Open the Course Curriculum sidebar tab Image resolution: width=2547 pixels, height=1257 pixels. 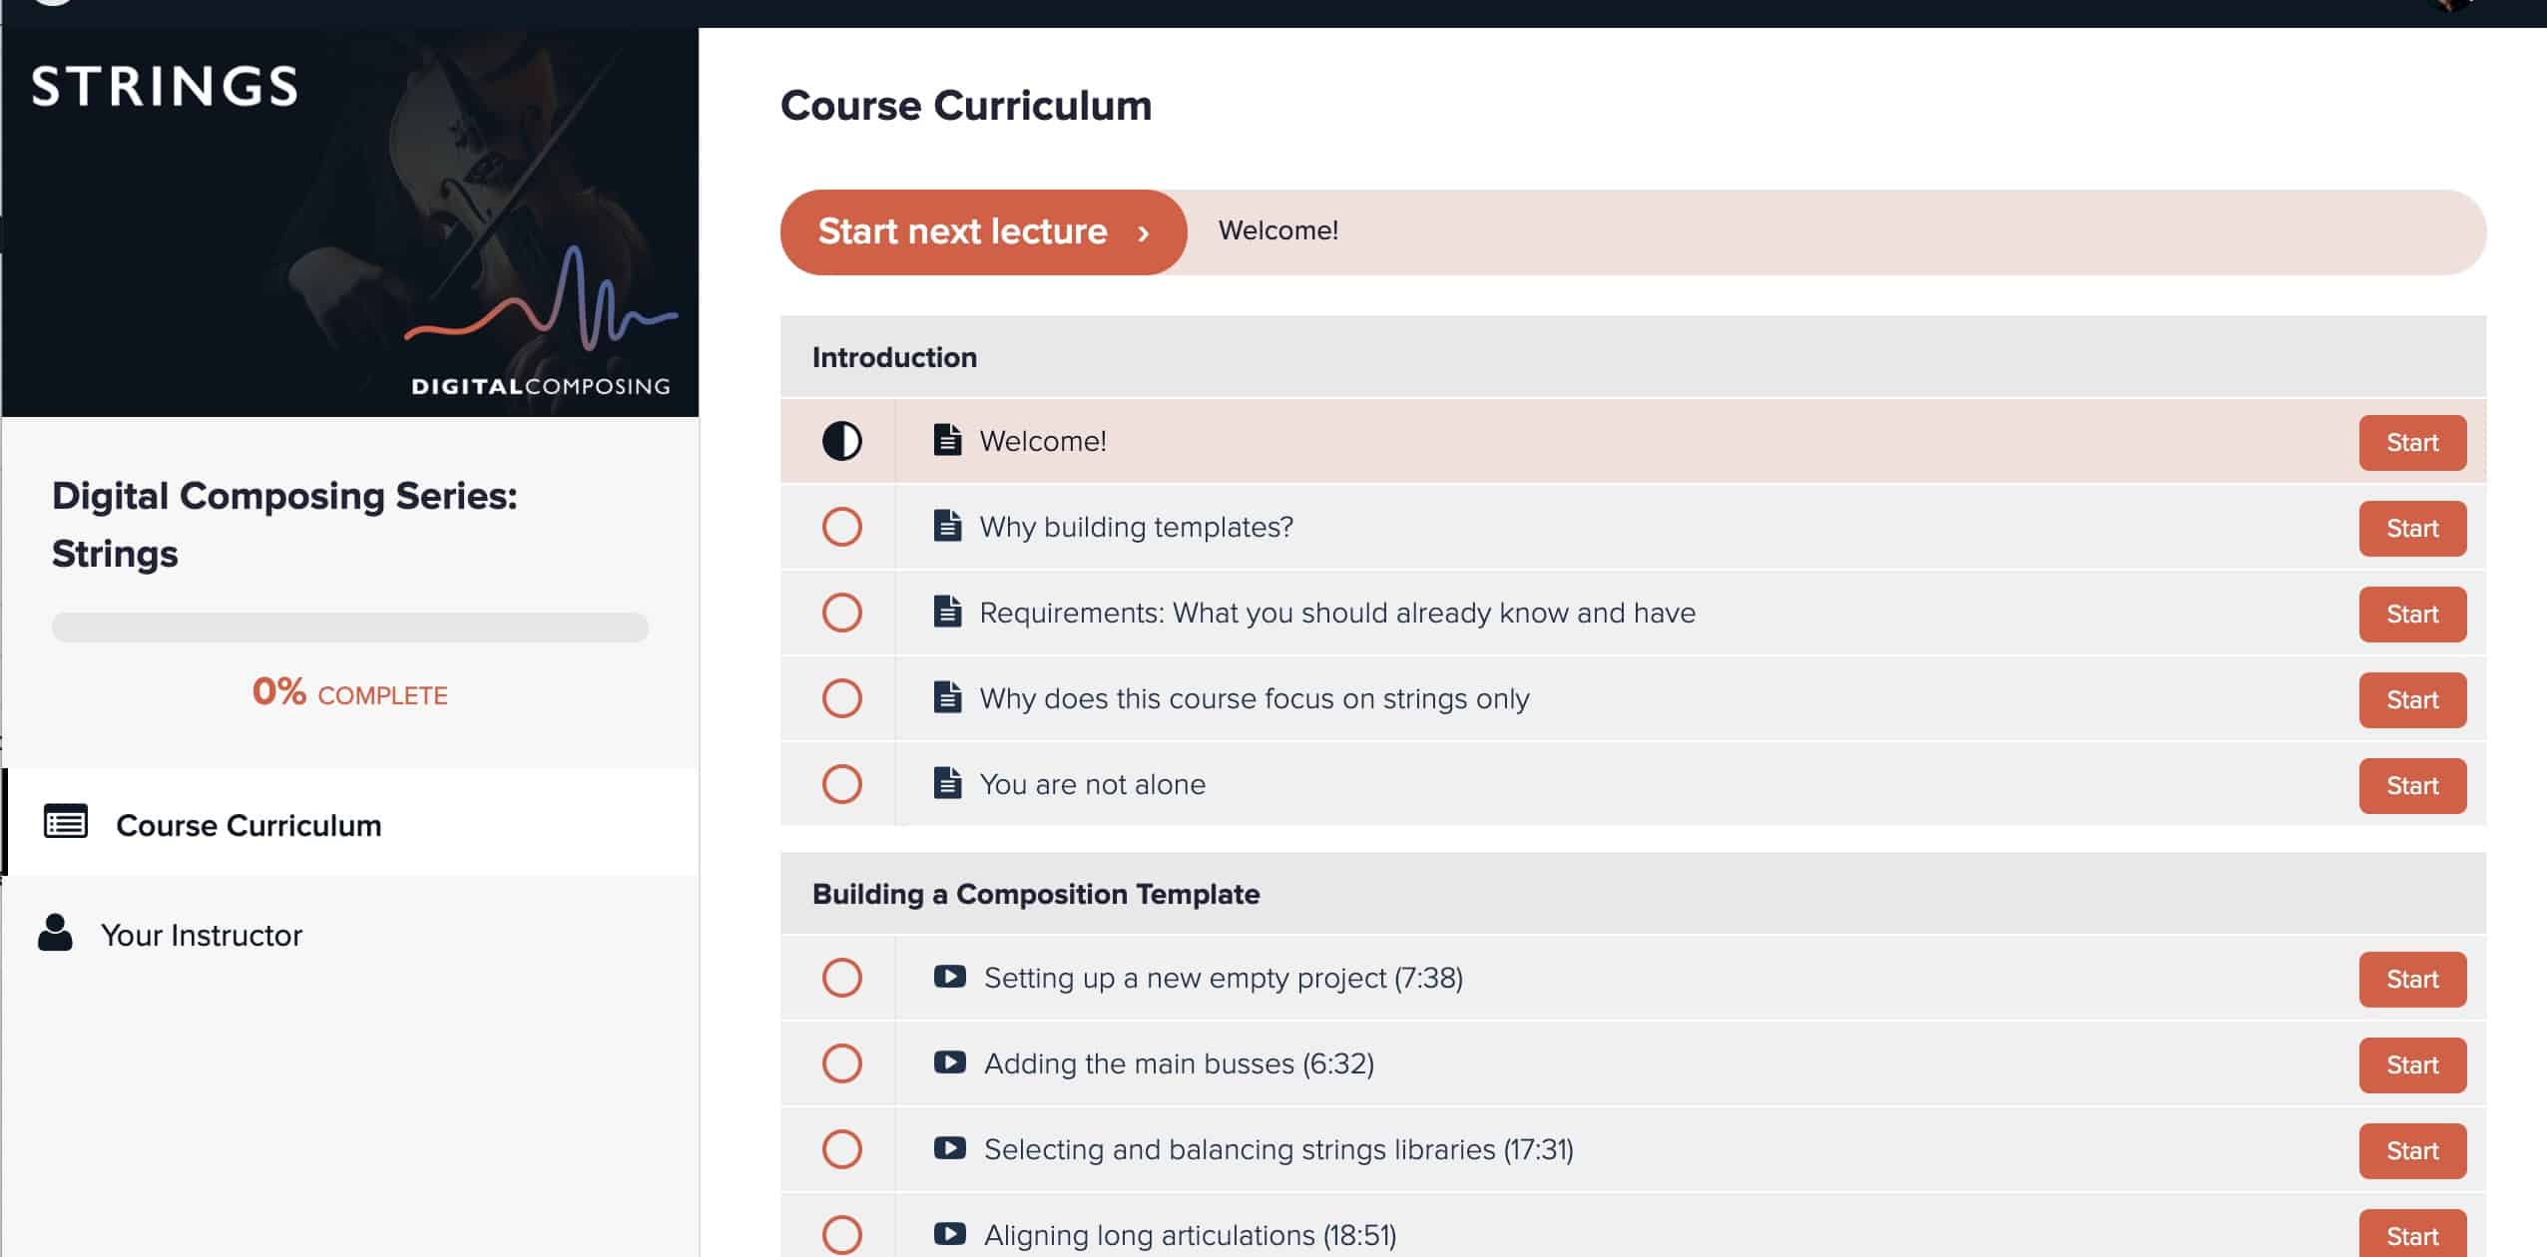(x=351, y=823)
